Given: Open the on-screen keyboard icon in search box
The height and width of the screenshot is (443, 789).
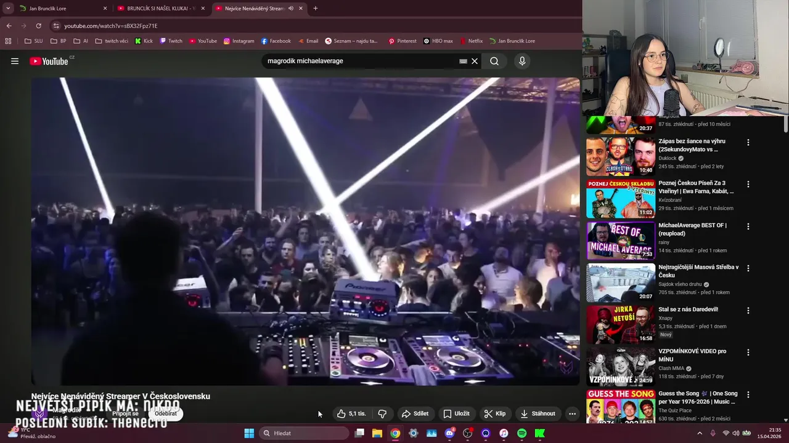Looking at the screenshot, I should (463, 61).
